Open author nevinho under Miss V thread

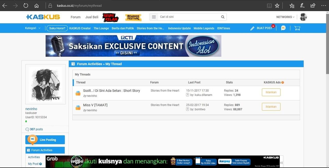point(92,110)
